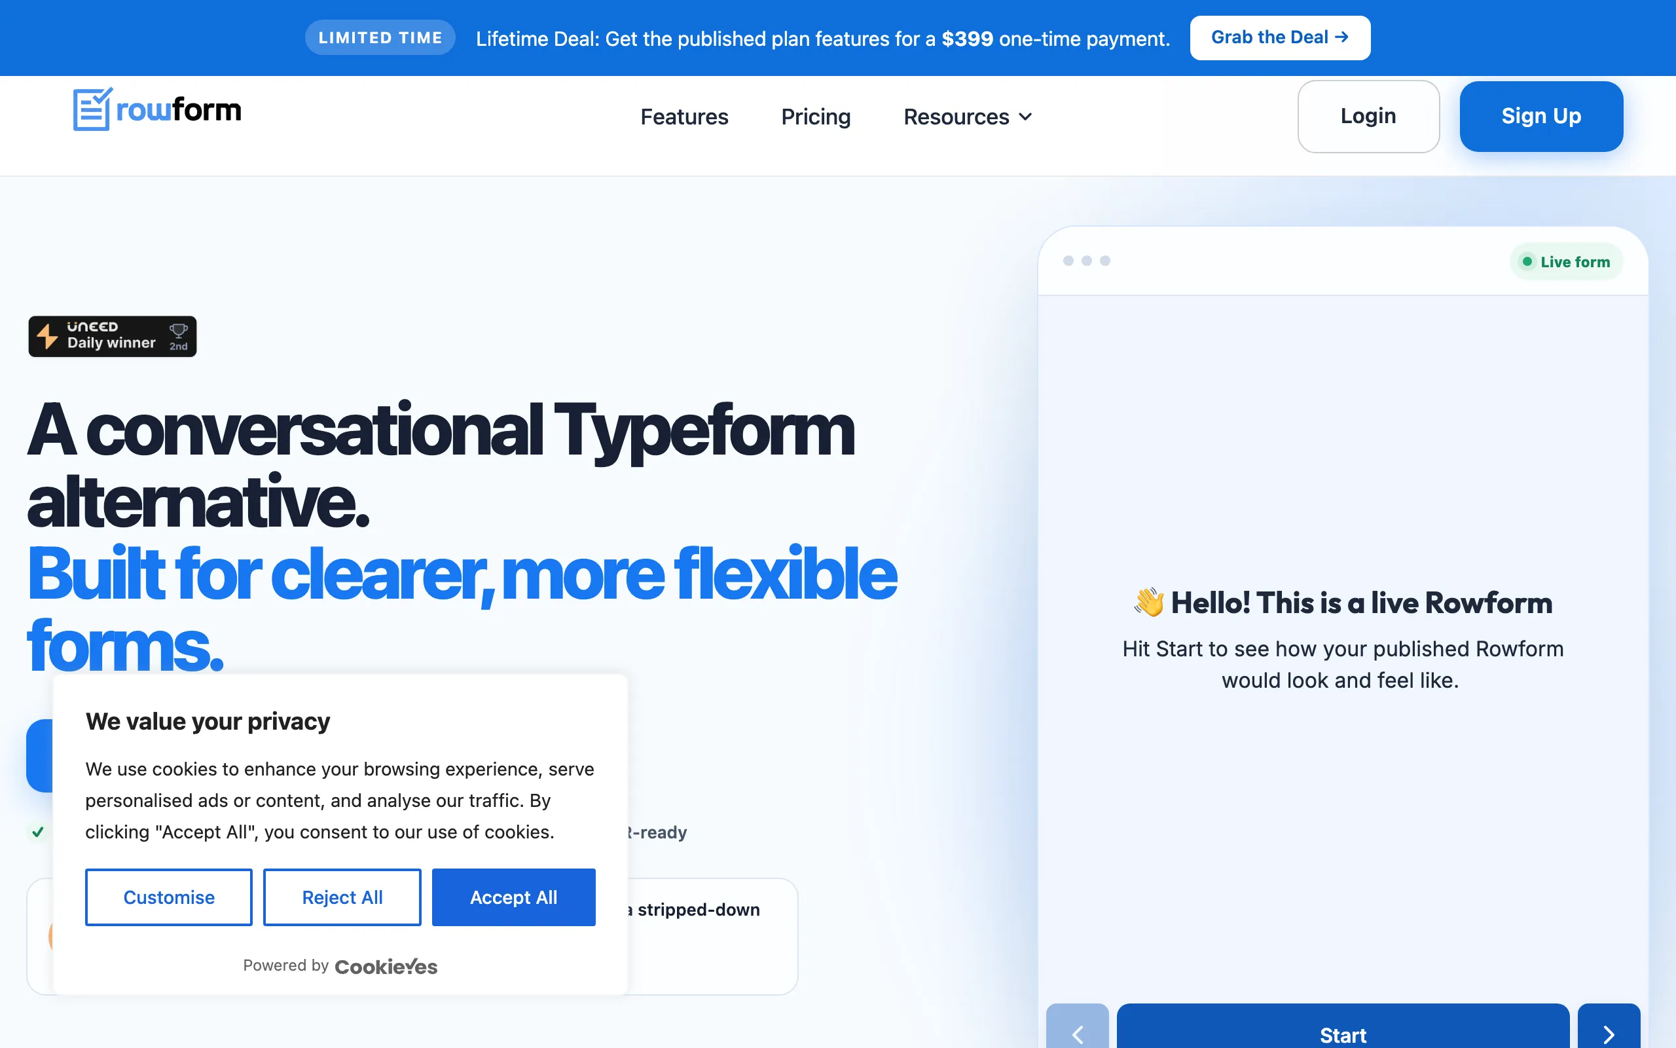
Task: Open the Features menu item
Action: 683,117
